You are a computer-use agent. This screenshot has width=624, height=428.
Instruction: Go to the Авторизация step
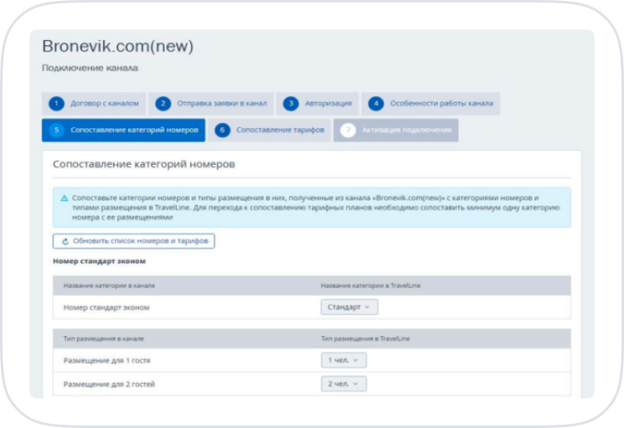(318, 103)
